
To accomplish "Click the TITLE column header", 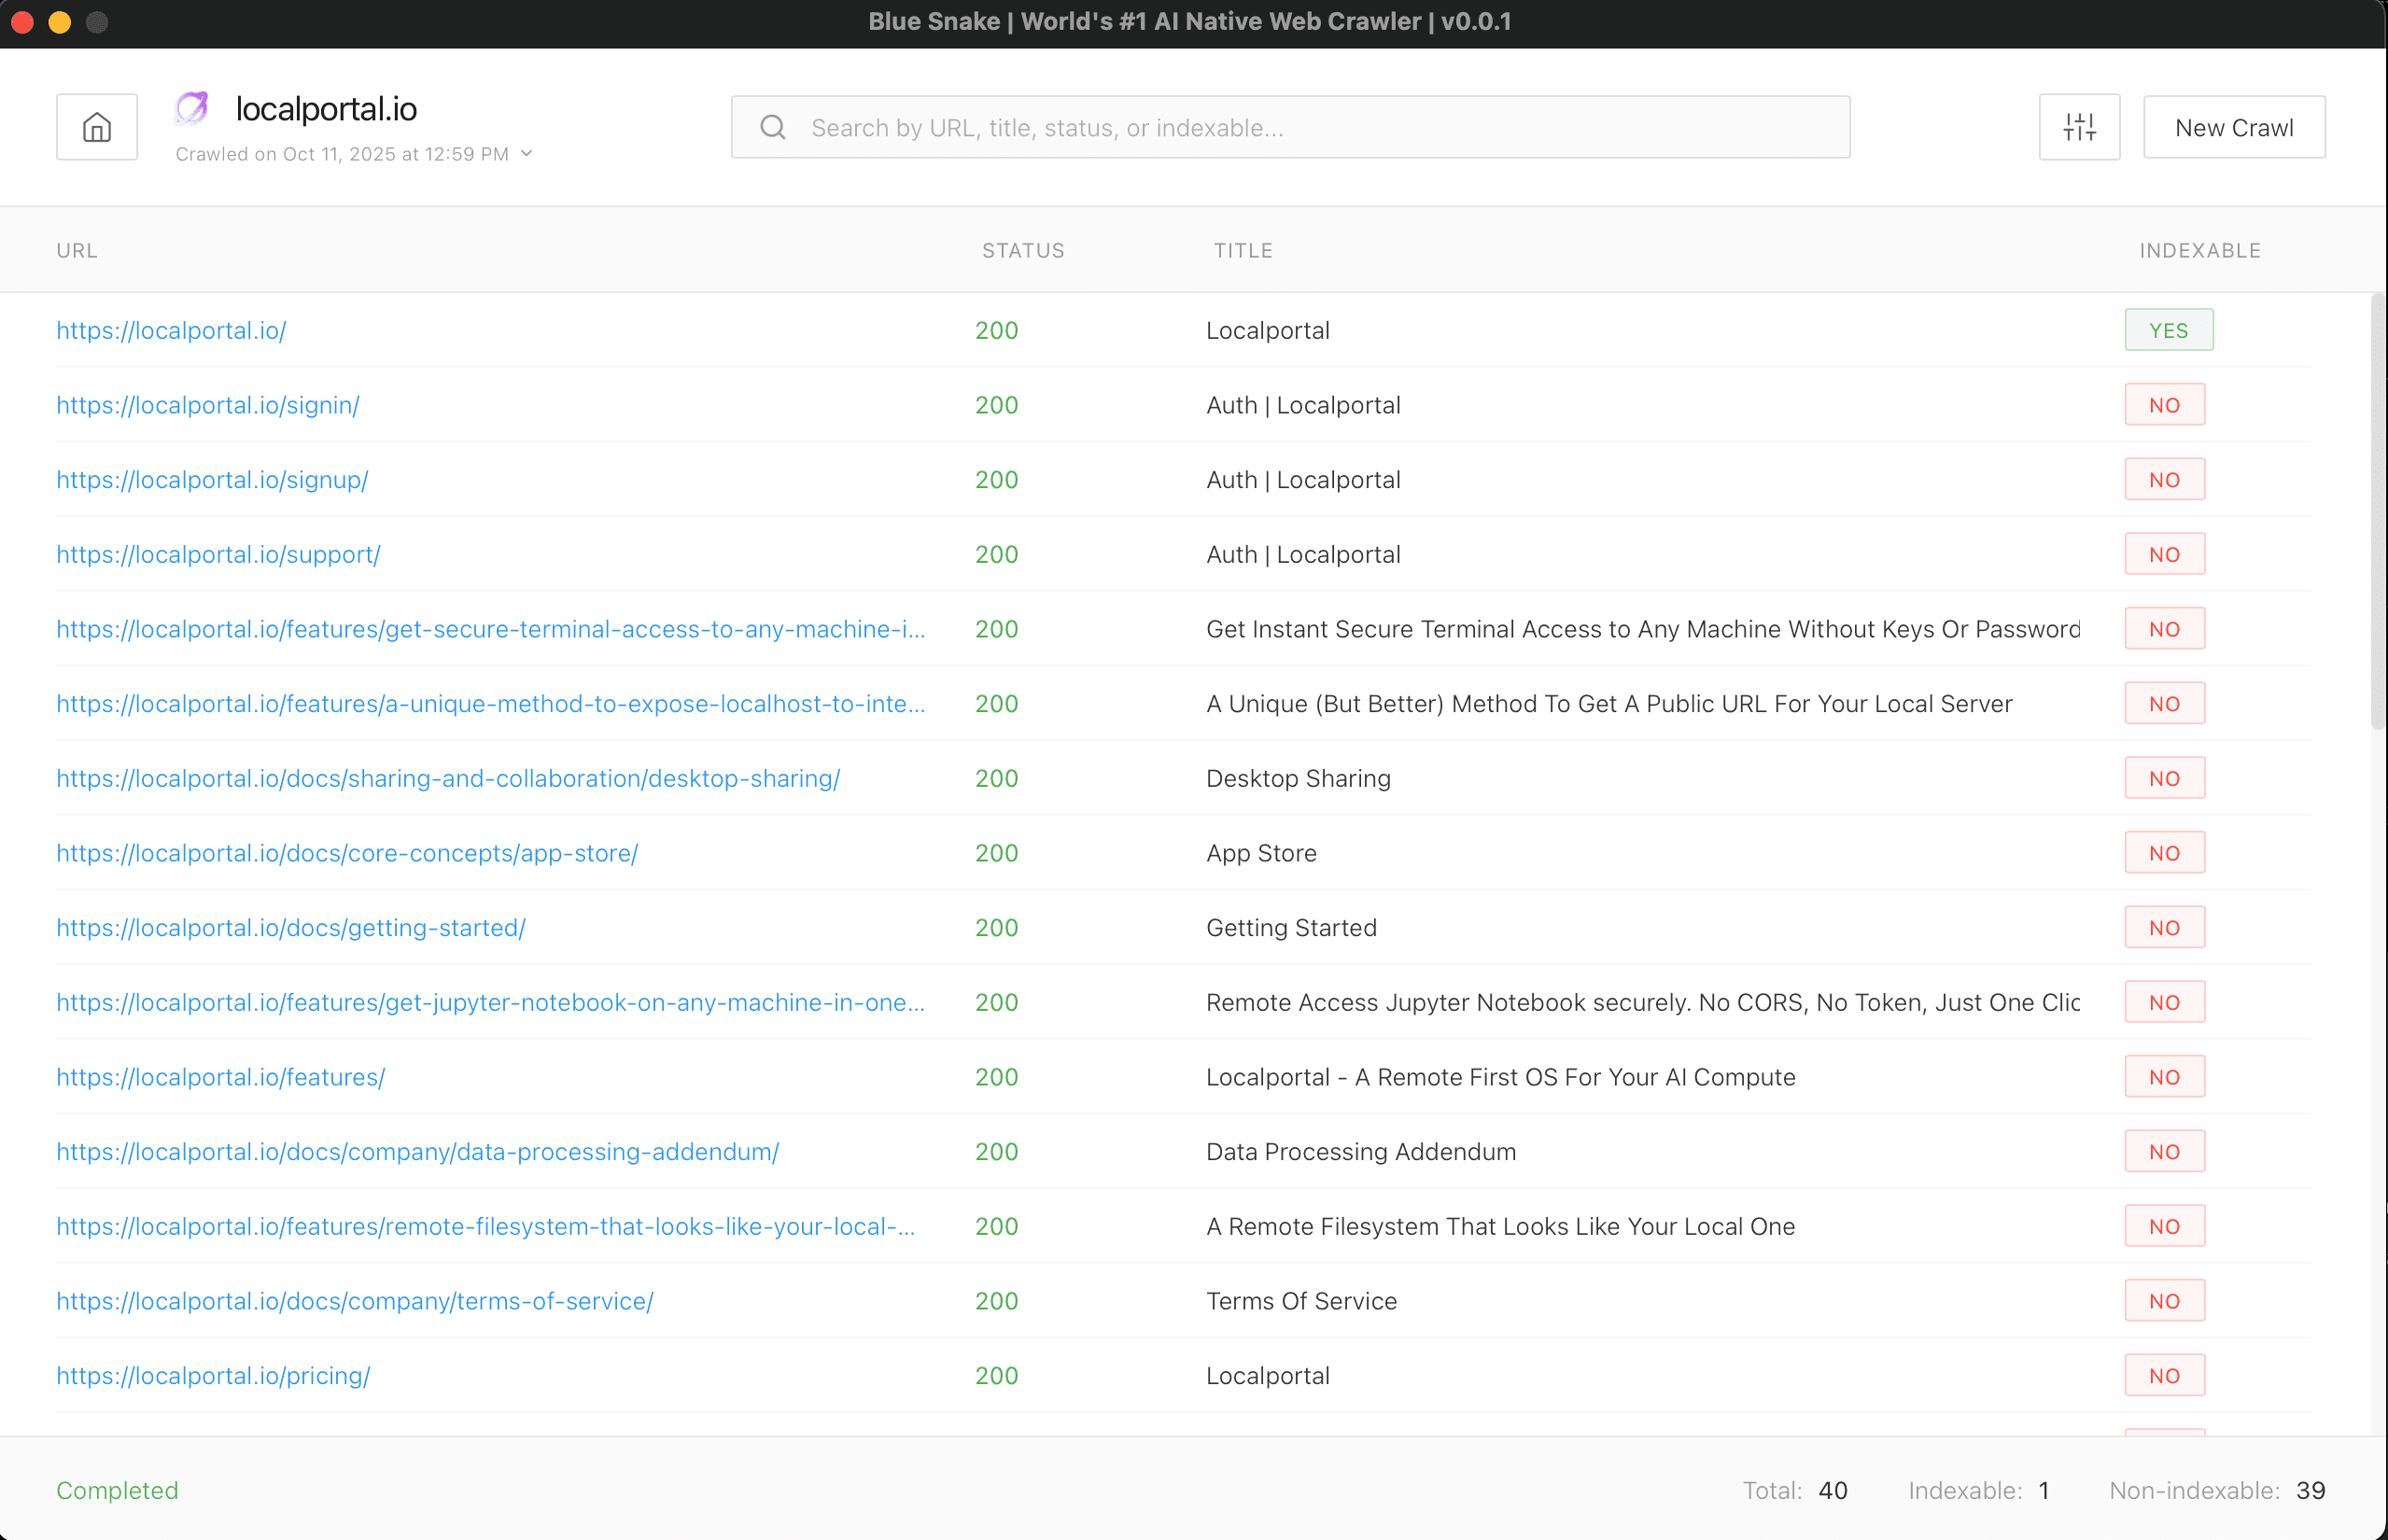I will click(1243, 250).
